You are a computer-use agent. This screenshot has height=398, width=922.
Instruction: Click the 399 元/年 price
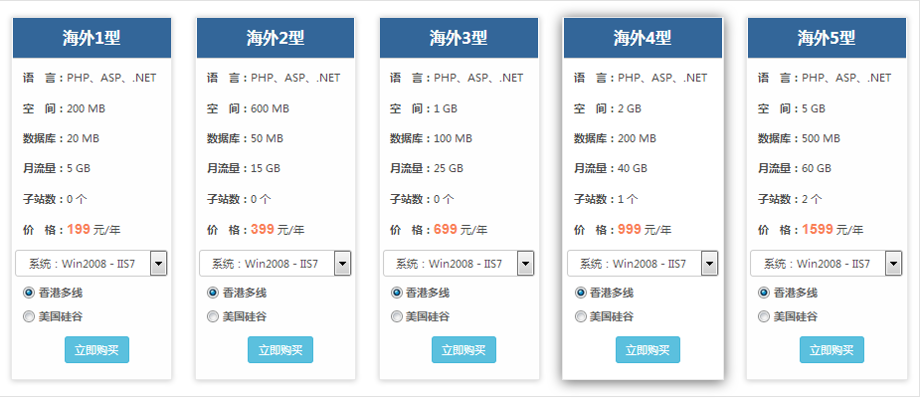pyautogui.click(x=277, y=229)
